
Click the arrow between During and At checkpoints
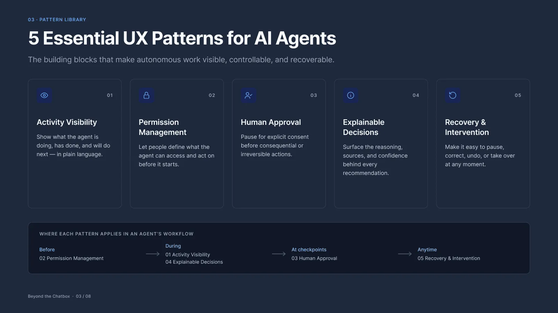(x=279, y=254)
